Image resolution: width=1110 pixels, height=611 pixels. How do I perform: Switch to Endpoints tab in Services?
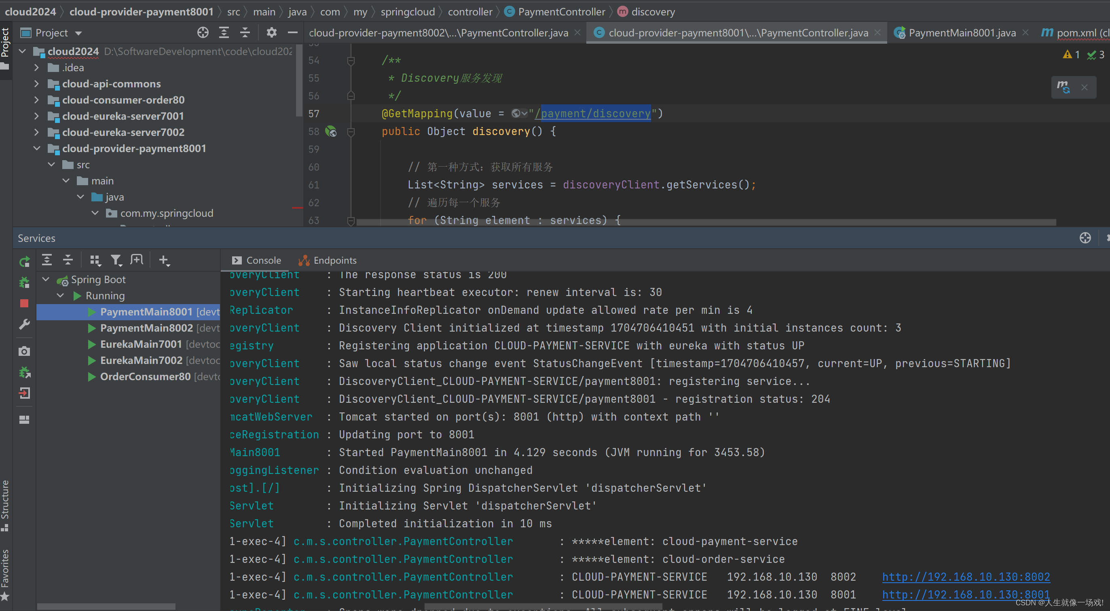pos(328,260)
